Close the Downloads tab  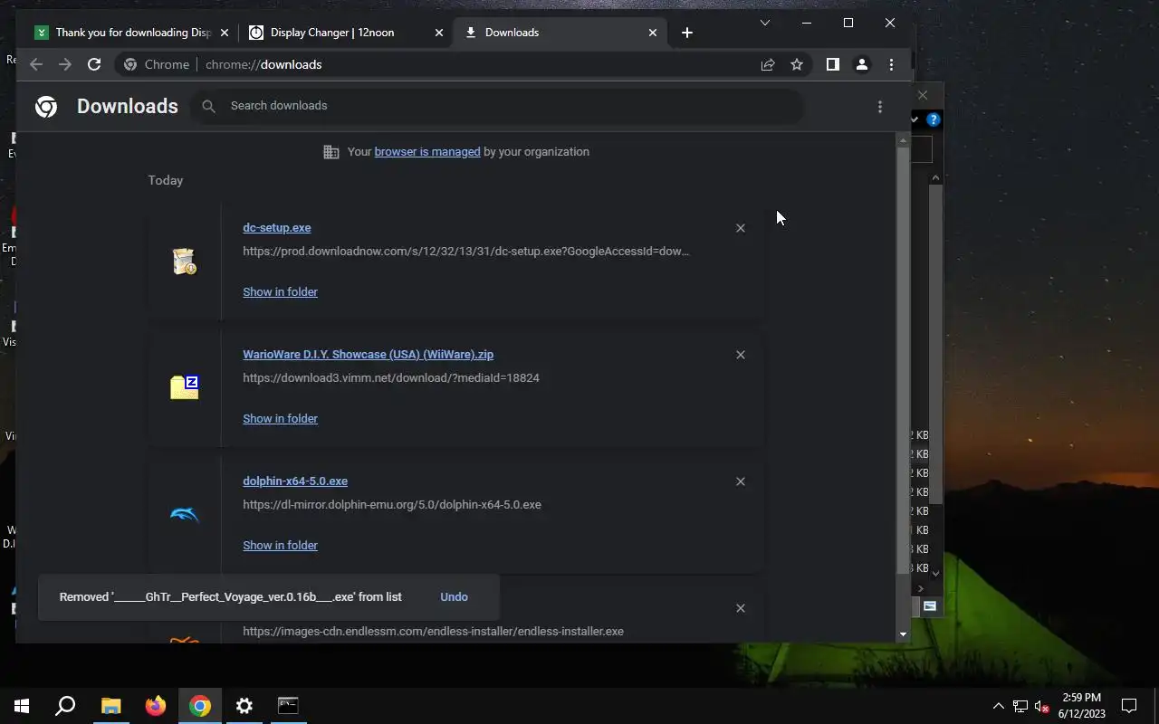pyautogui.click(x=653, y=33)
